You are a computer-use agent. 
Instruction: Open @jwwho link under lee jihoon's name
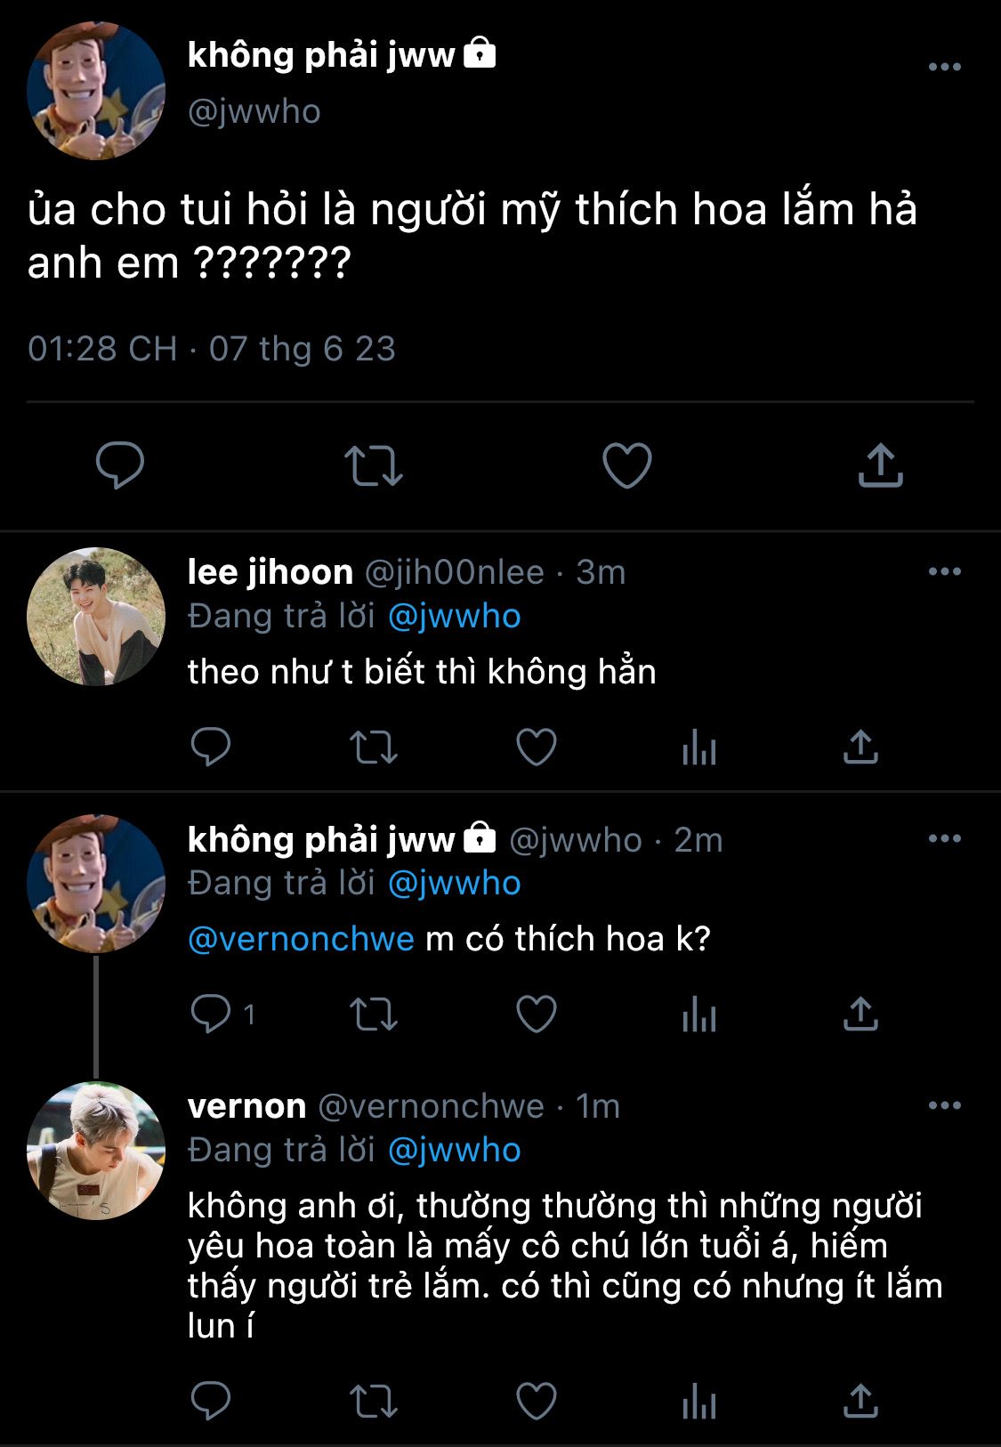point(455,617)
